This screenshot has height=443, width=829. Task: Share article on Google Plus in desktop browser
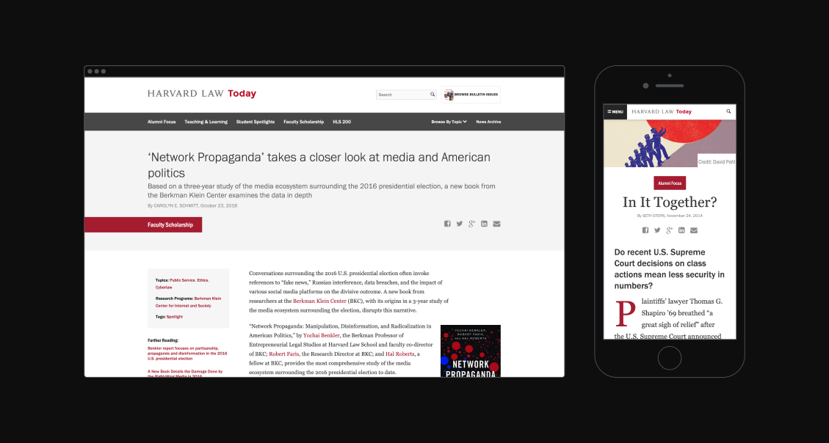(x=471, y=224)
